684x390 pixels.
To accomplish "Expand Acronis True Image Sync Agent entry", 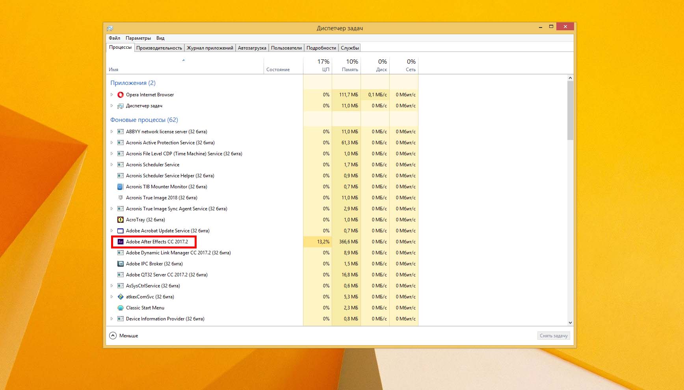I will click(112, 209).
